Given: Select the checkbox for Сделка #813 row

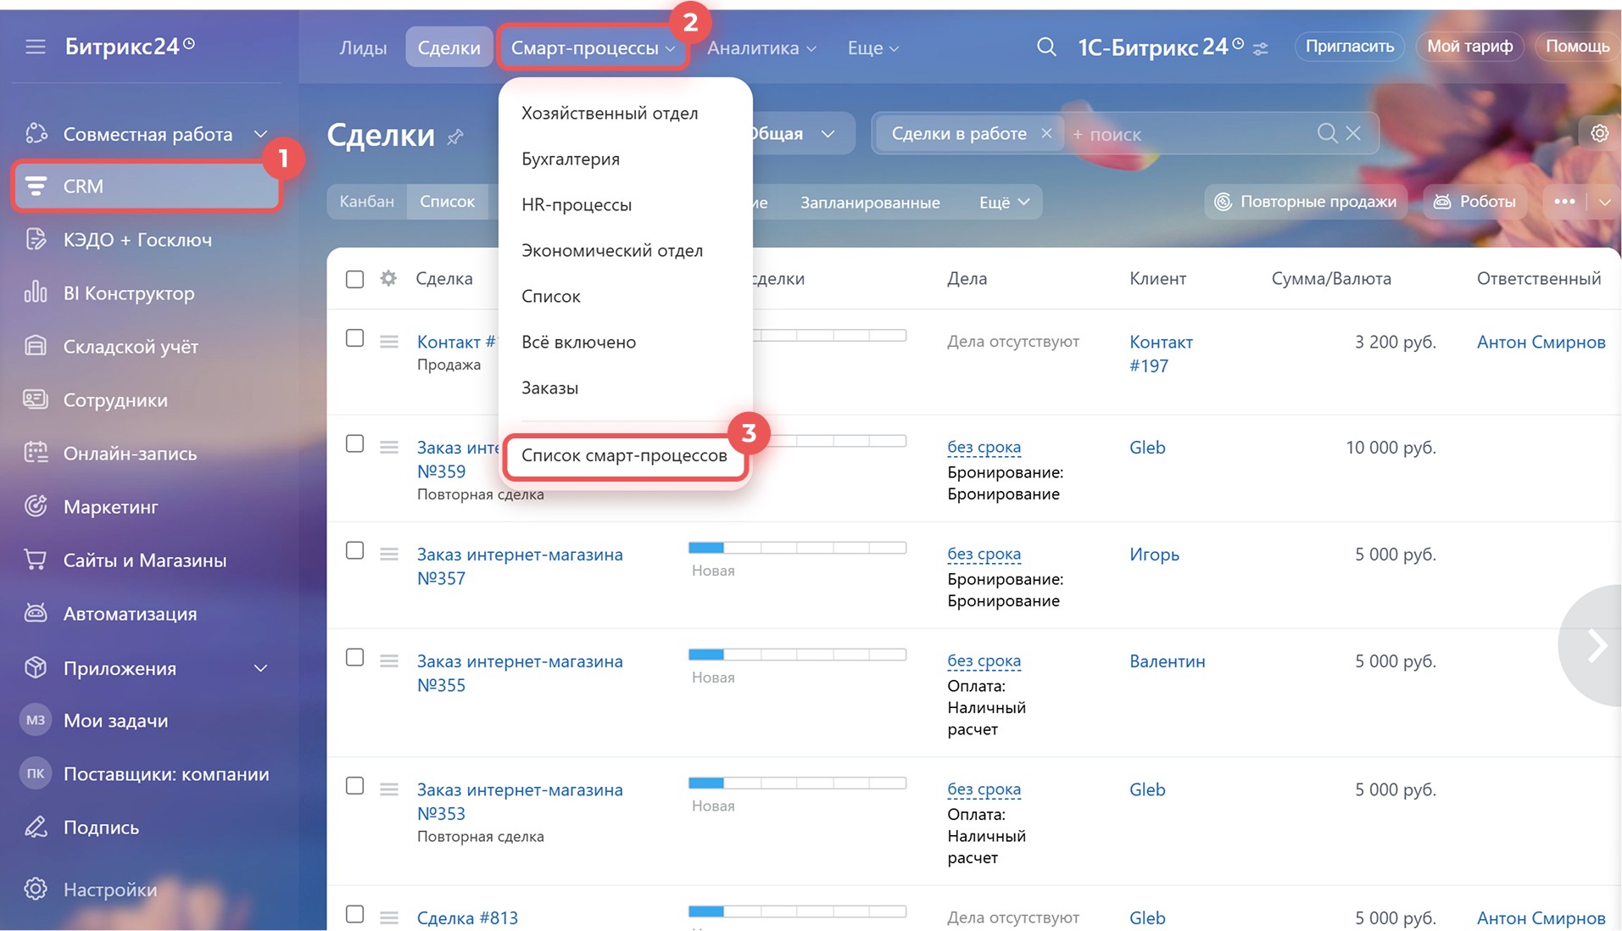Looking at the screenshot, I should 354,914.
